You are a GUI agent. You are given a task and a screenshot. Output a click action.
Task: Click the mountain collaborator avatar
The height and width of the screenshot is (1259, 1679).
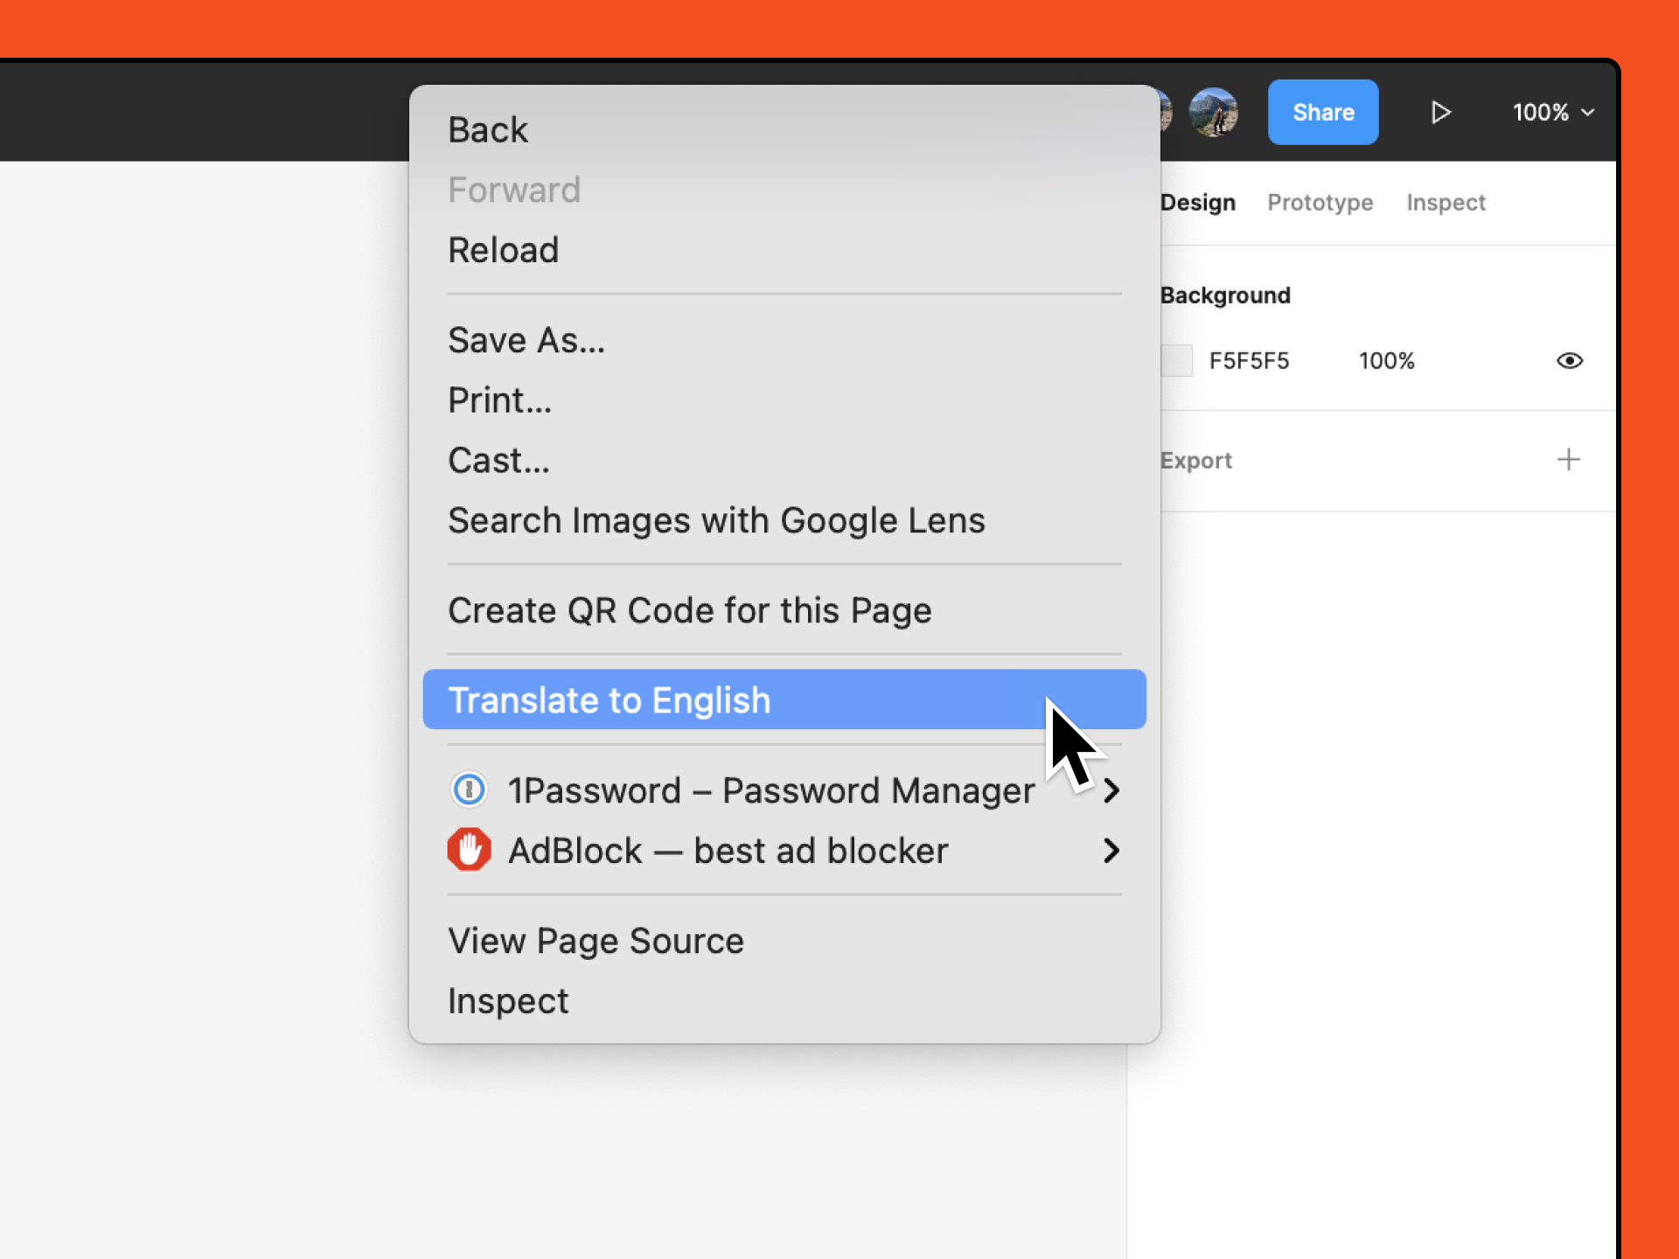(x=1215, y=112)
